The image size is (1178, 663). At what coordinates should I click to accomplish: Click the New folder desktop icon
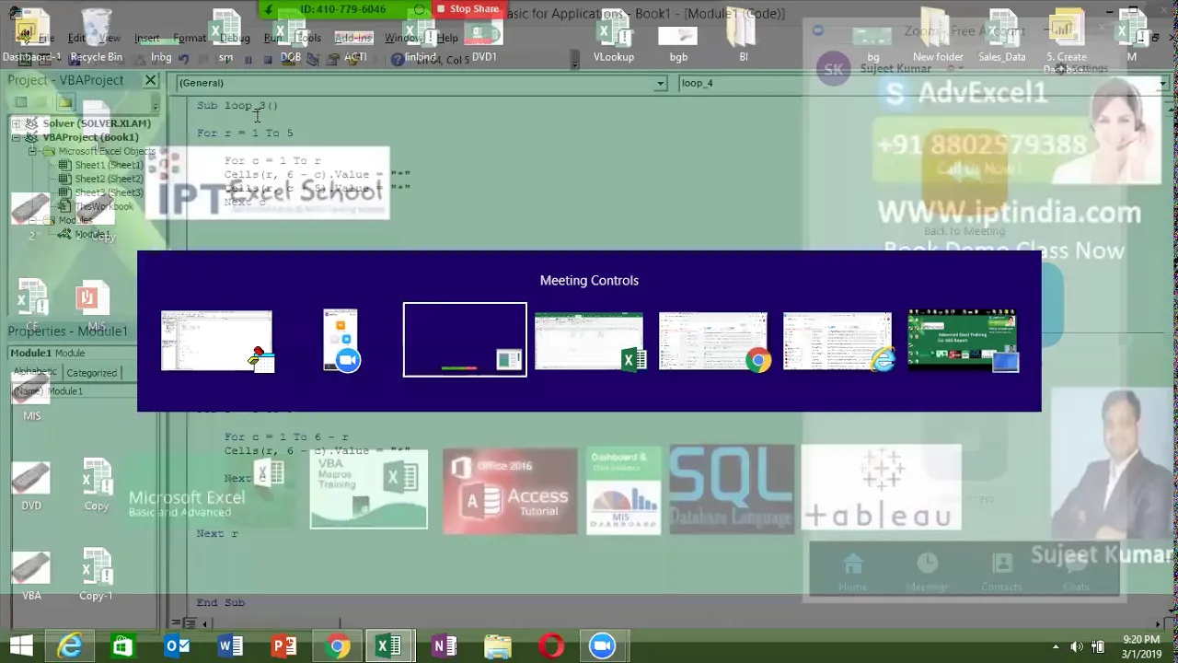pyautogui.click(x=938, y=37)
